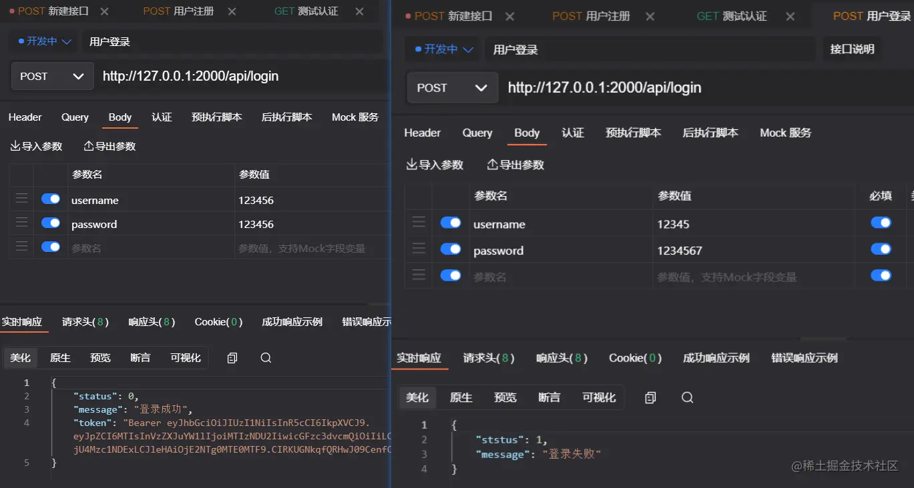This screenshot has width=914, height=488.
Task: Click empty 参数名 field in left panel
Action: coord(152,248)
